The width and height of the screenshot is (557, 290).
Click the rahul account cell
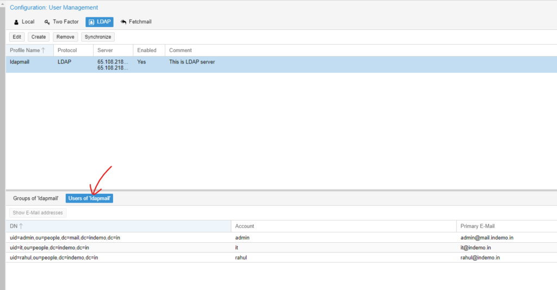[x=344, y=257]
